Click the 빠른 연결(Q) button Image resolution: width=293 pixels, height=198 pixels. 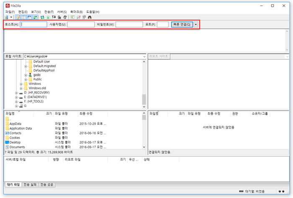tap(182, 24)
